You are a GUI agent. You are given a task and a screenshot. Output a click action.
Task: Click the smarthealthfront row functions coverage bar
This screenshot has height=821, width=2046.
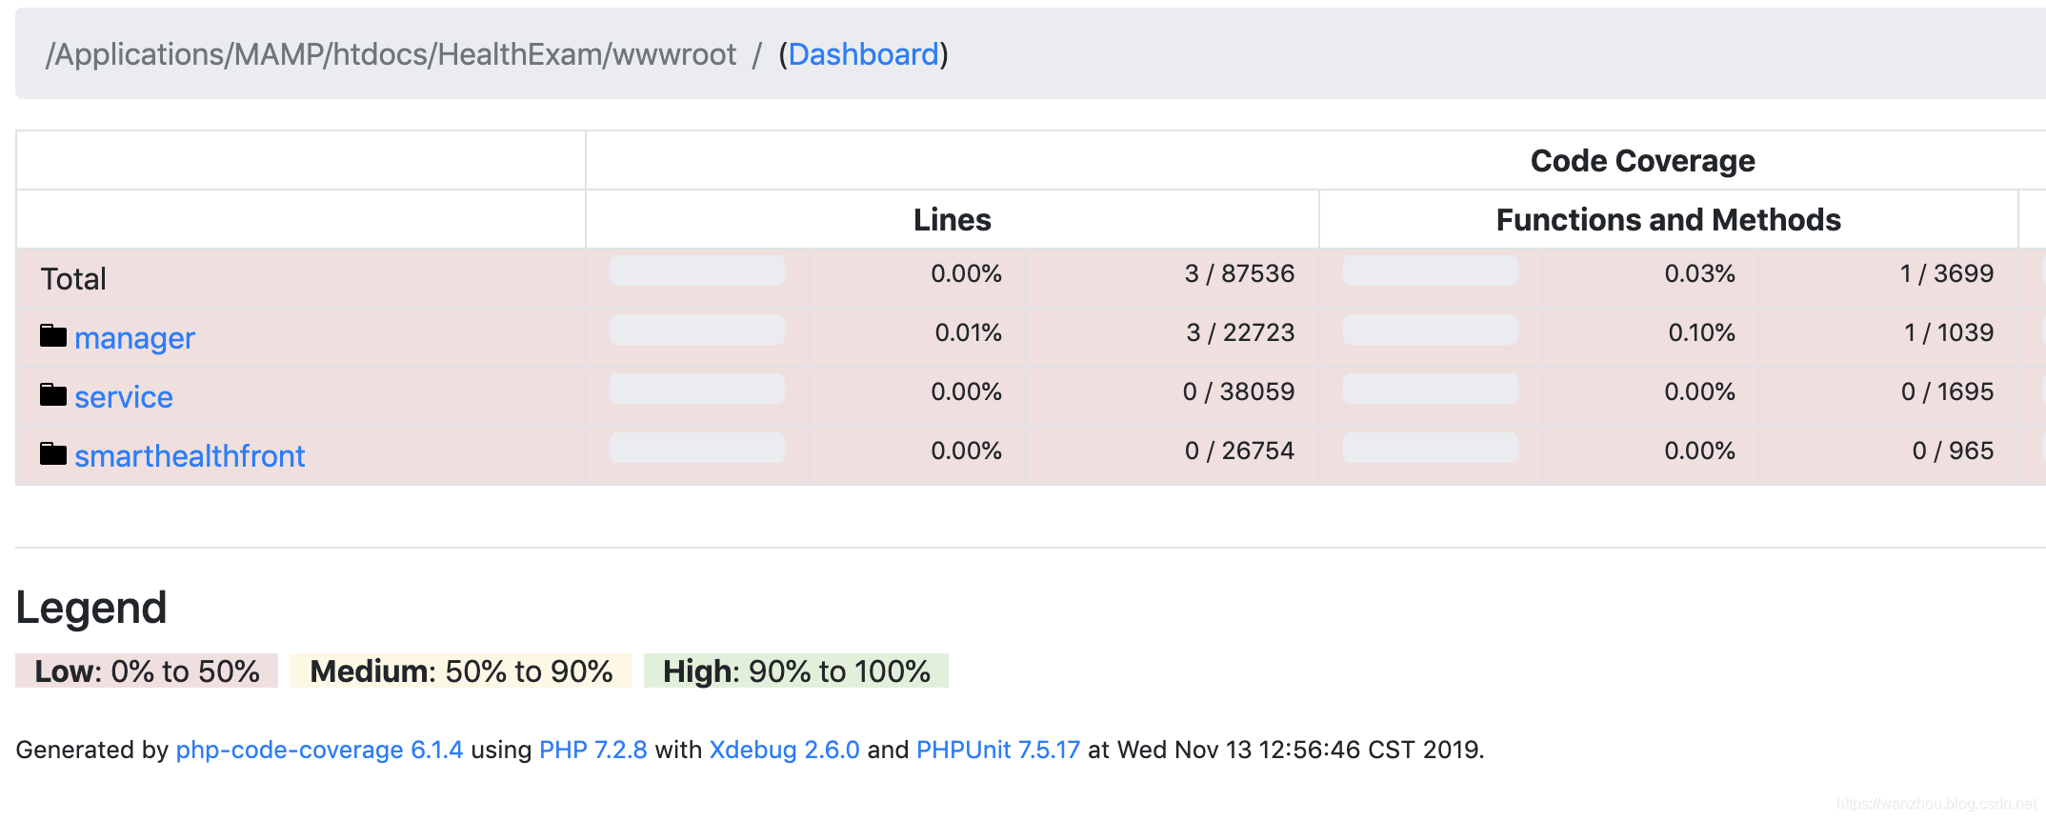tap(1431, 449)
